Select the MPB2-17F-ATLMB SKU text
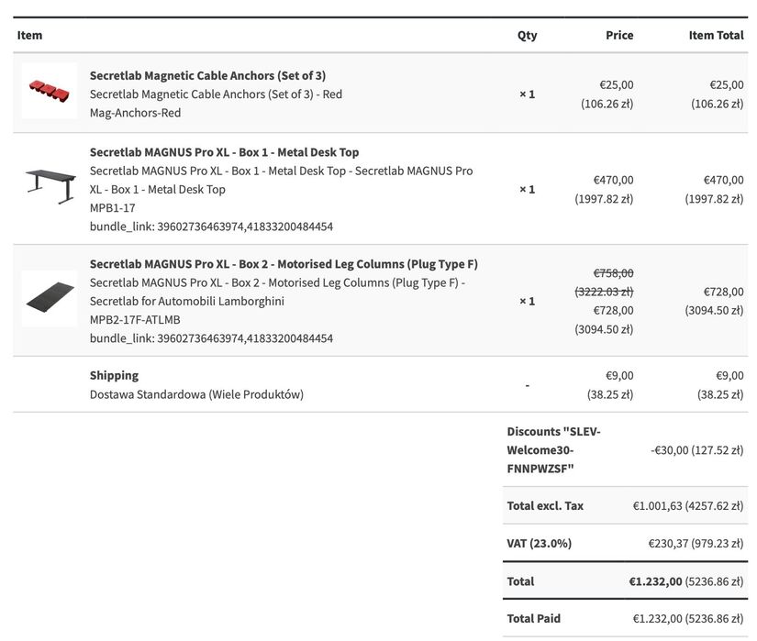The height and width of the screenshot is (641, 757). (x=135, y=320)
